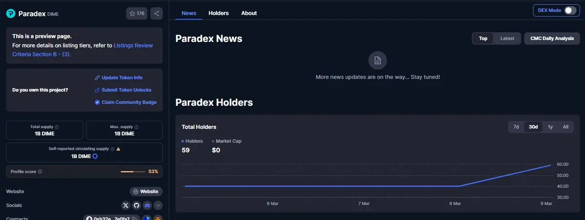Select All holders chart range

pyautogui.click(x=565, y=127)
